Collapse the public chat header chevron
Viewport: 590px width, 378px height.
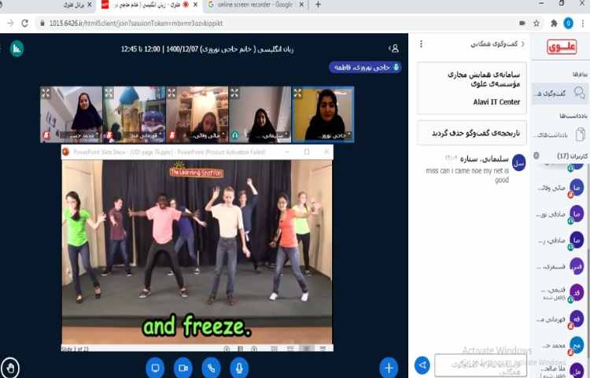tap(522, 44)
